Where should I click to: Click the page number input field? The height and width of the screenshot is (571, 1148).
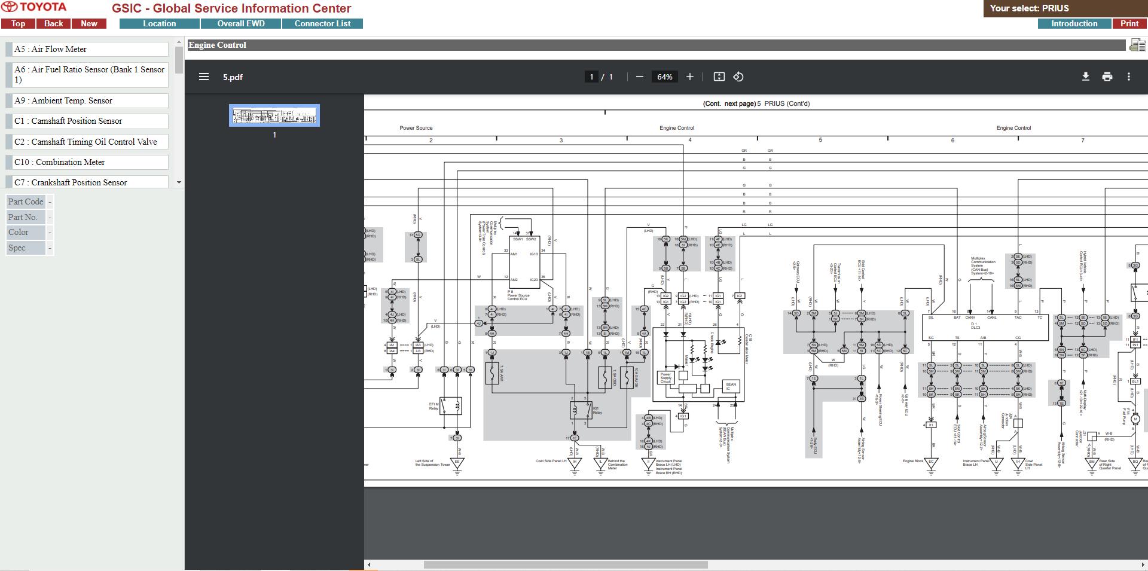pos(591,77)
